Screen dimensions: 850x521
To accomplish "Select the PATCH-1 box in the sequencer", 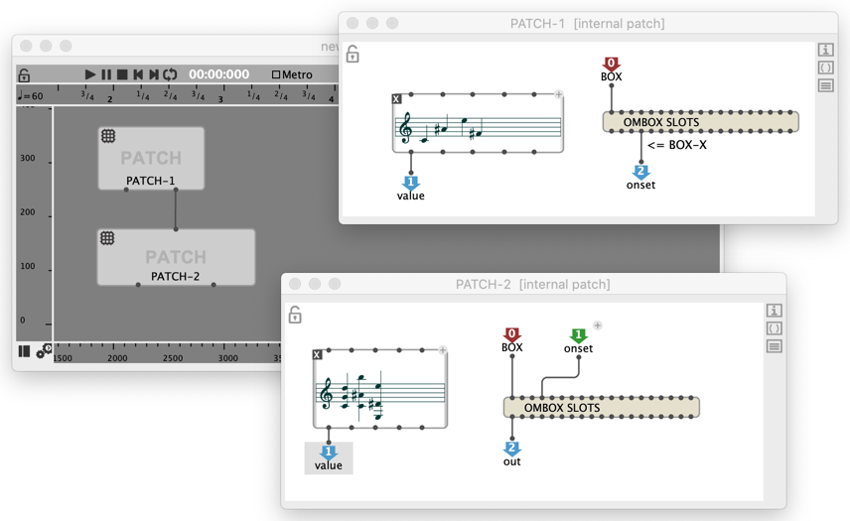I will coord(151,158).
